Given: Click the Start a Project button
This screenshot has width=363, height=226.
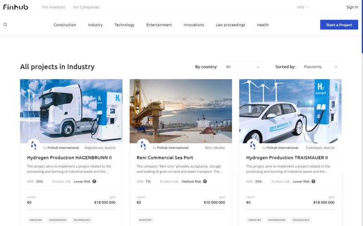Looking at the screenshot, I should [x=339, y=25].
